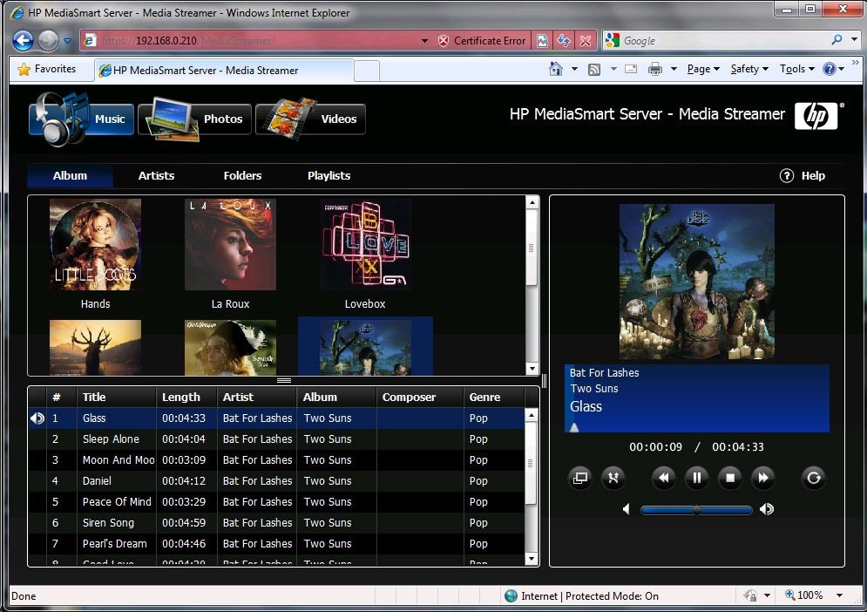Toggle the Compatibility View icon
The image size is (867, 612).
click(x=543, y=40)
